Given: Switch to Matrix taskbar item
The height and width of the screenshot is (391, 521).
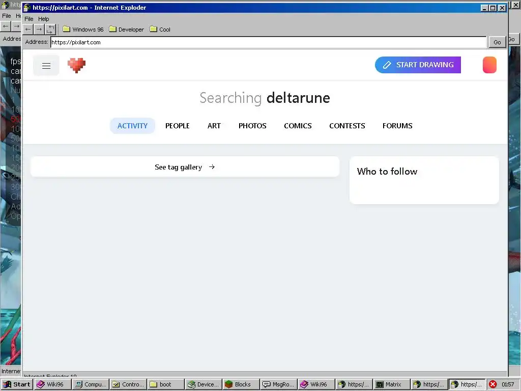Looking at the screenshot, I should pos(391,384).
